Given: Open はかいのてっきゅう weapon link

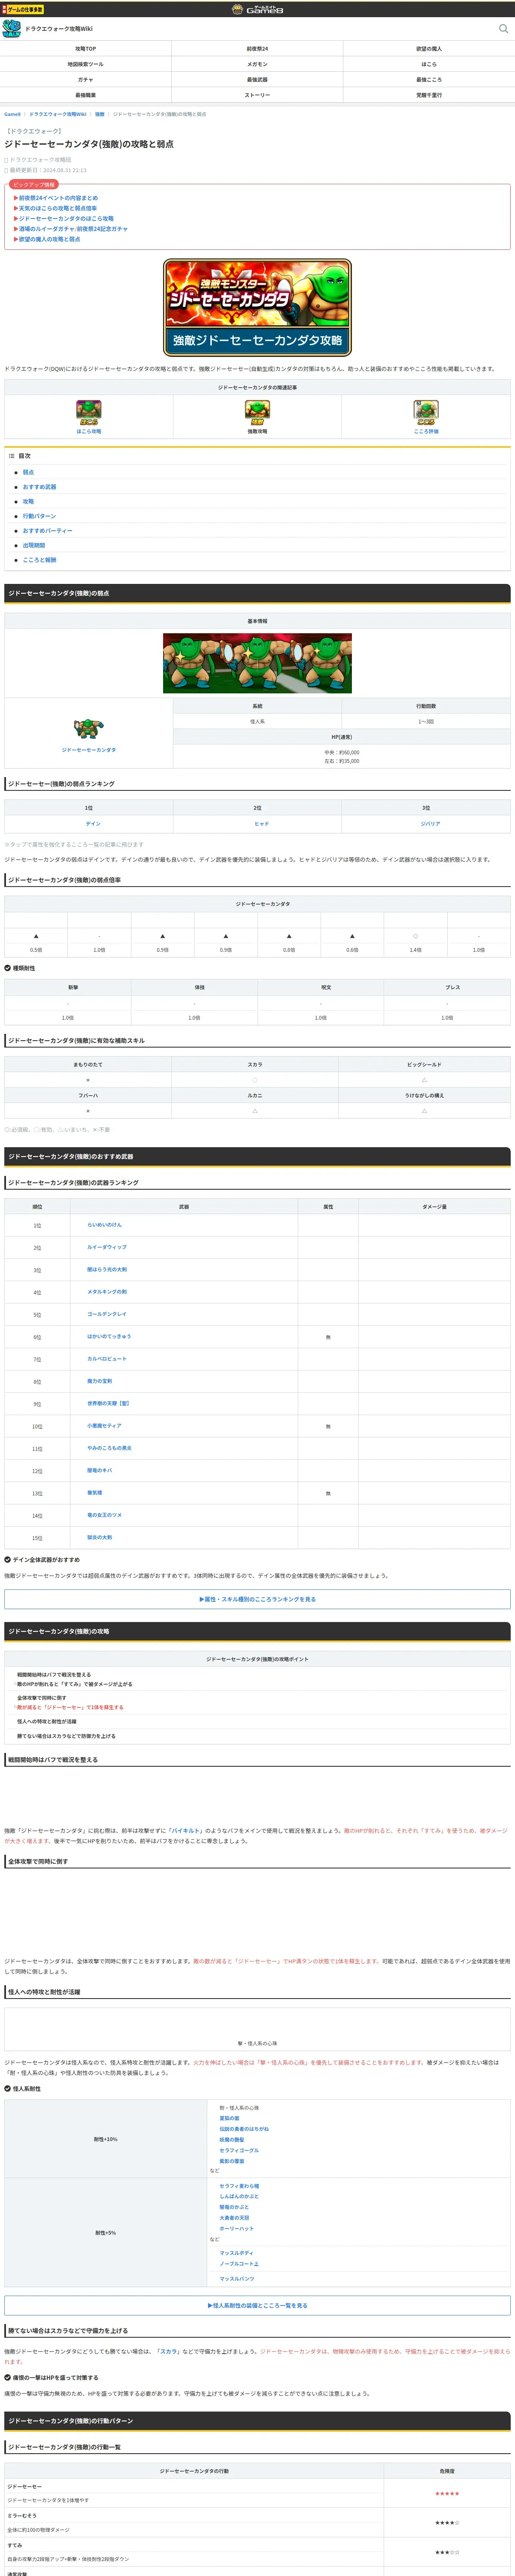Looking at the screenshot, I should [x=108, y=1336].
